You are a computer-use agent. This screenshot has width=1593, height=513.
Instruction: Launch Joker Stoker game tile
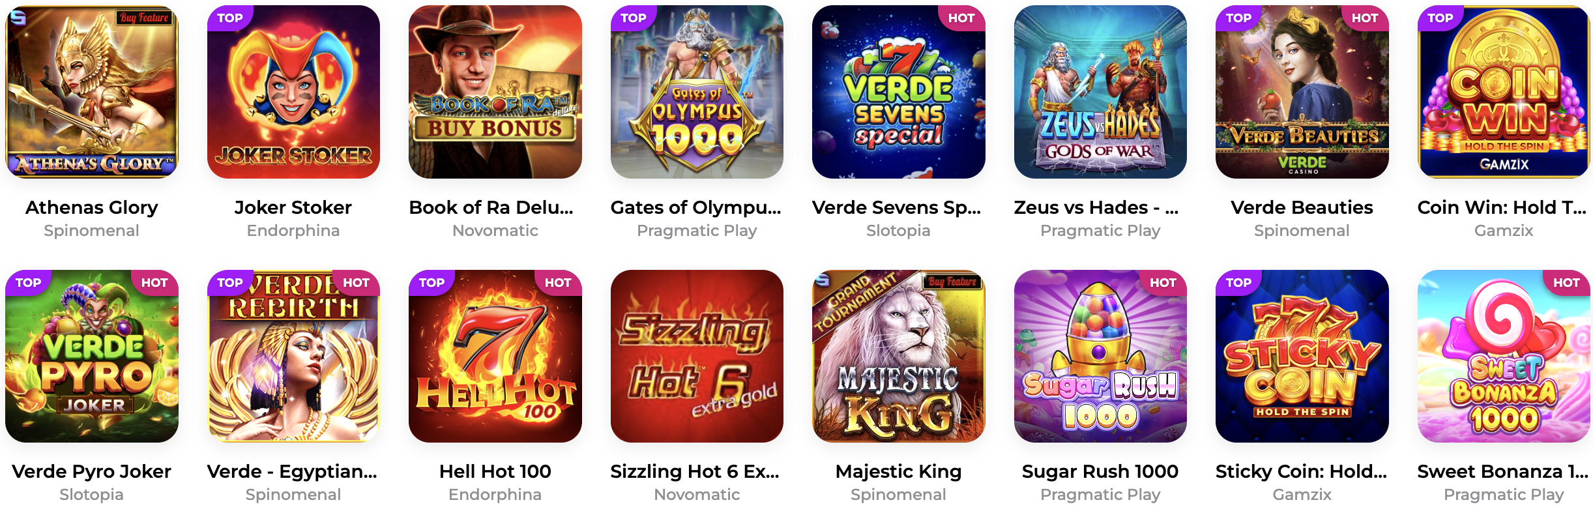click(293, 92)
